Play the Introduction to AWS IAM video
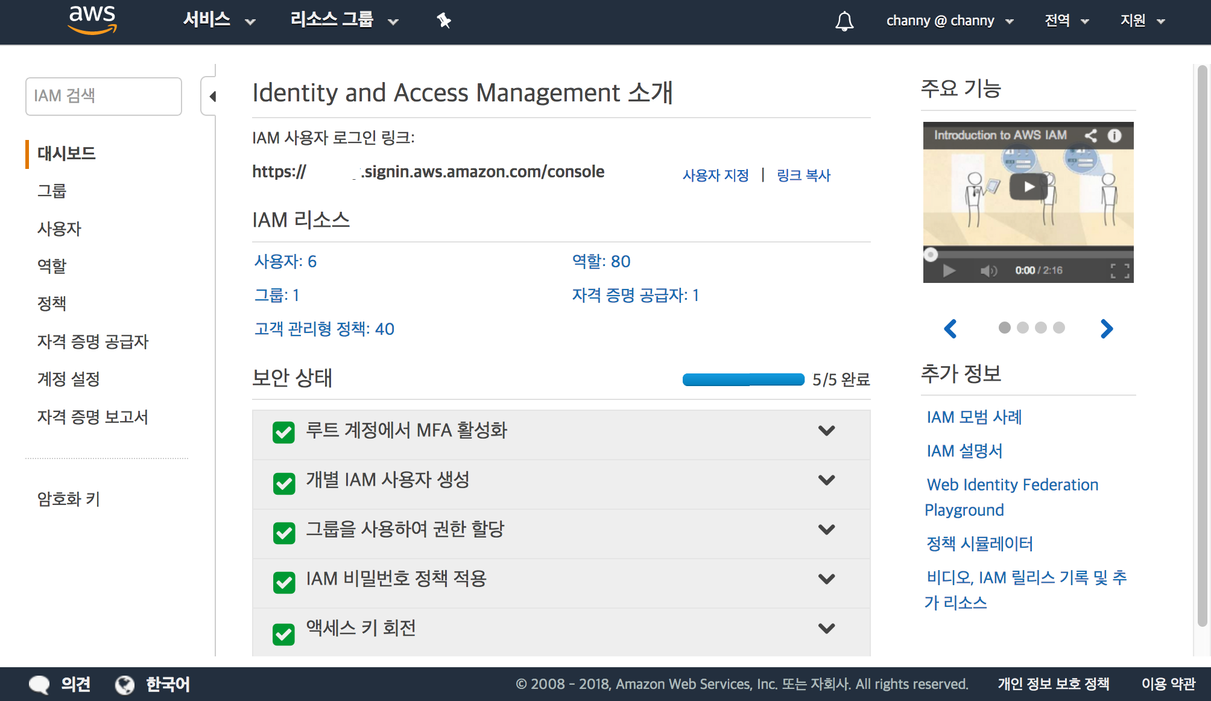Screen dimensions: 1211x701 1028,187
